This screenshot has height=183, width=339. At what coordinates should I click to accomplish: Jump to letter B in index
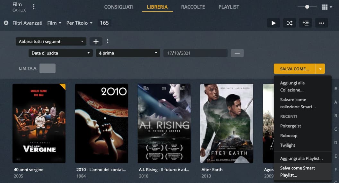click(x=335, y=116)
